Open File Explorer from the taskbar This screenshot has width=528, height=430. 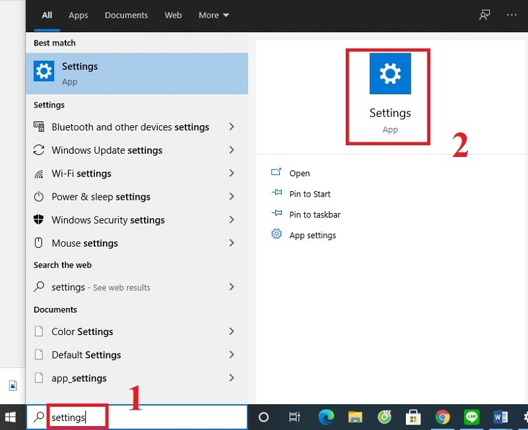tap(354, 417)
